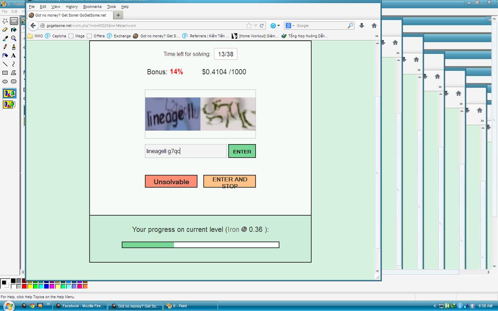
Task: Open Firefox downloads arrow icon
Action: [362, 26]
